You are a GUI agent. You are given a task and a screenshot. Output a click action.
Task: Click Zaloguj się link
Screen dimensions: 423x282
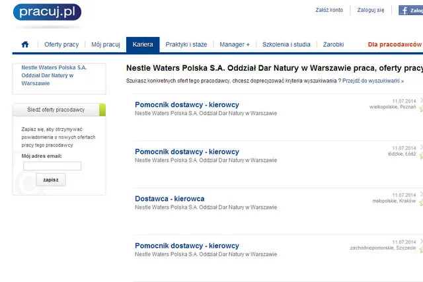coord(371,10)
